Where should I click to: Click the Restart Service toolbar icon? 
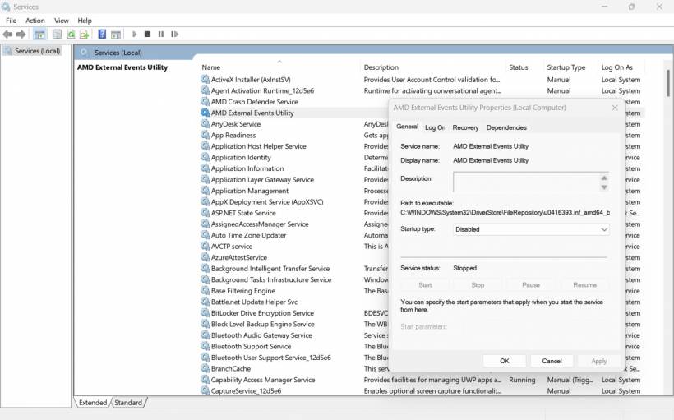(x=174, y=34)
